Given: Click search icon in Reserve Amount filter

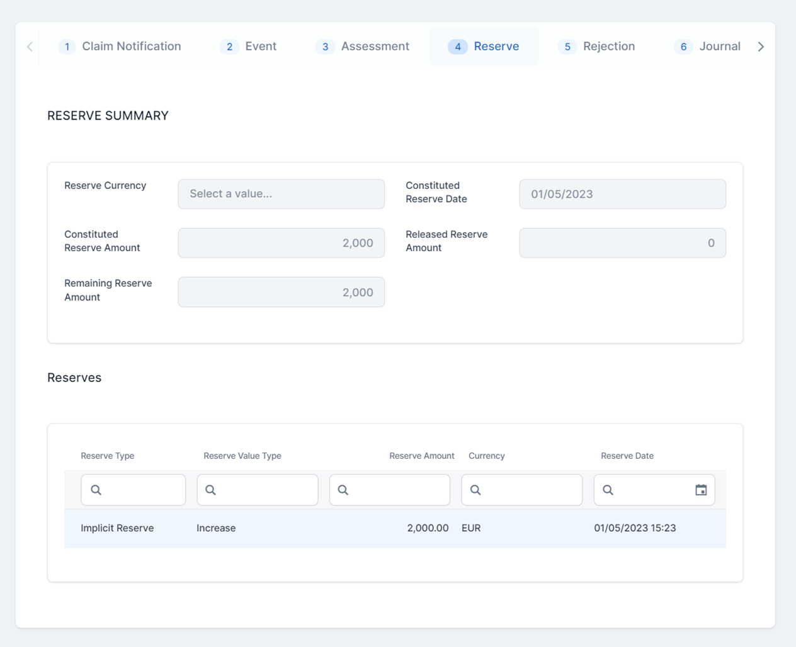Looking at the screenshot, I should [343, 490].
